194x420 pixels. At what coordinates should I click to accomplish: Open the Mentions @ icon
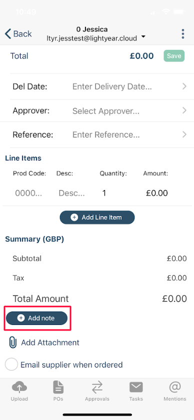(x=175, y=387)
